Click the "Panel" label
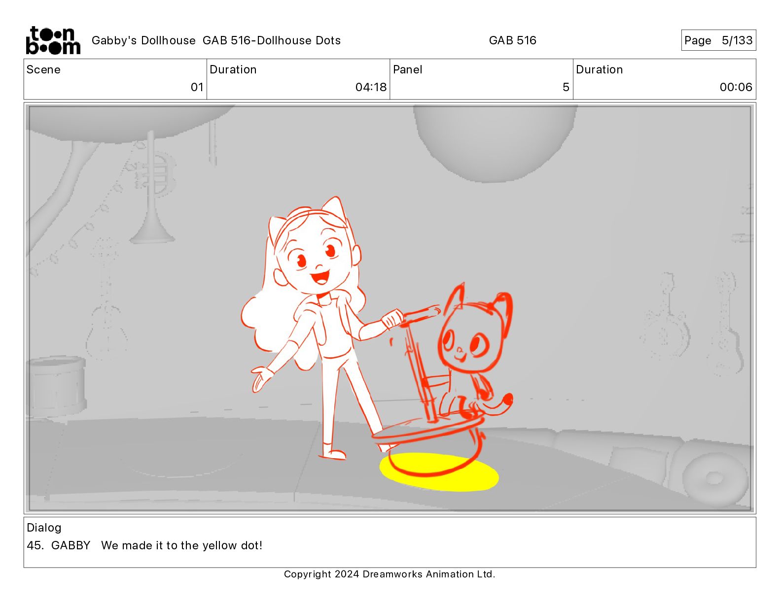781x603 pixels. (x=407, y=69)
